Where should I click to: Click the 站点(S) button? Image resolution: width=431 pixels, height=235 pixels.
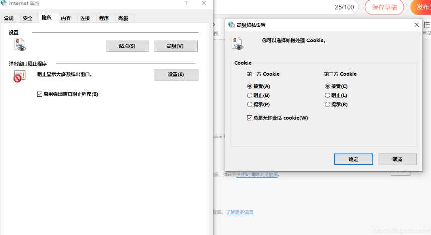click(127, 46)
